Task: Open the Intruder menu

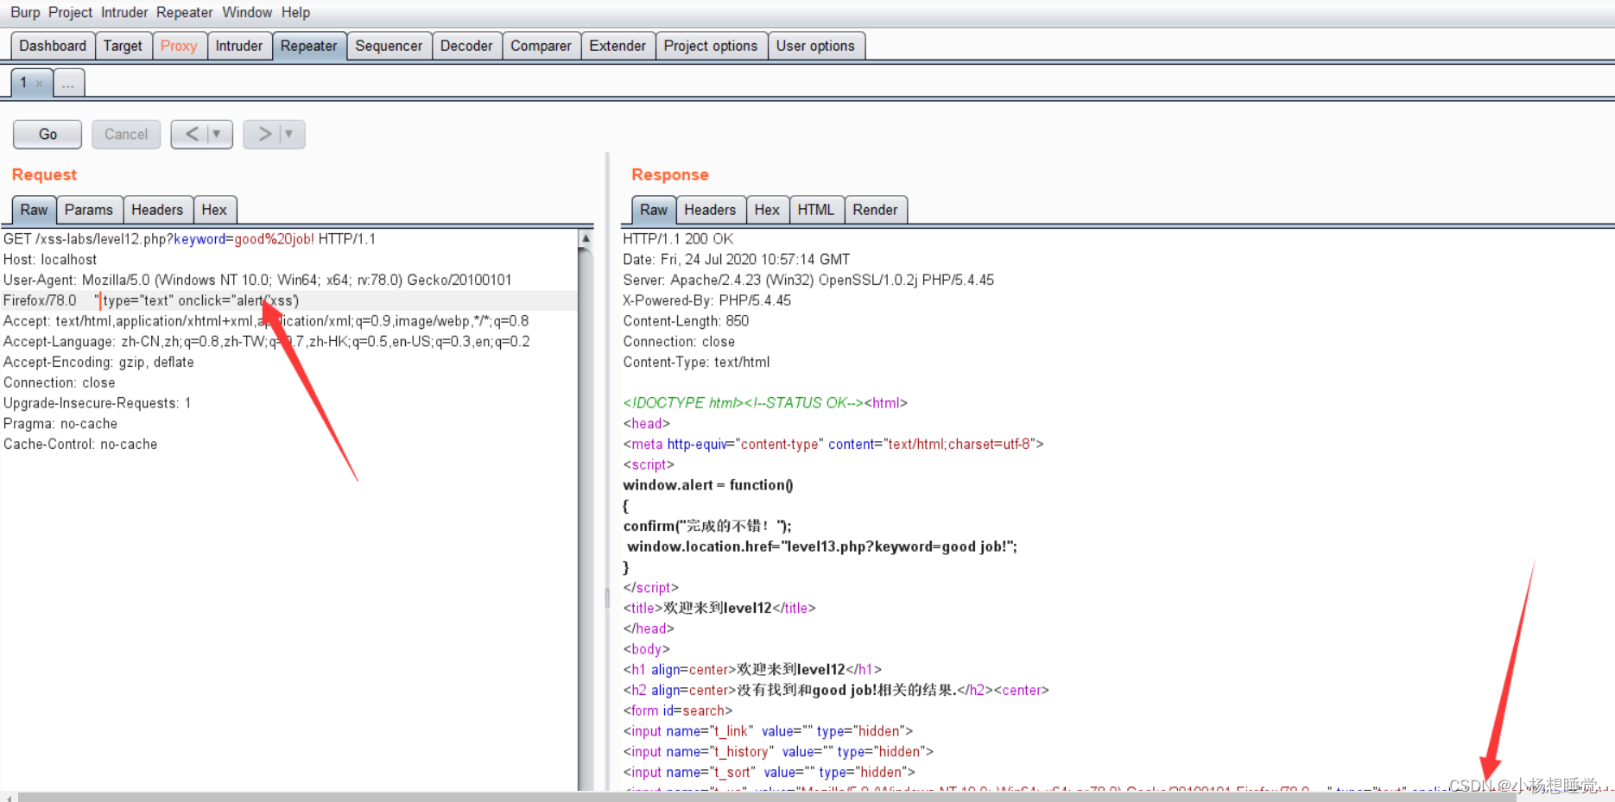Action: pos(124,12)
